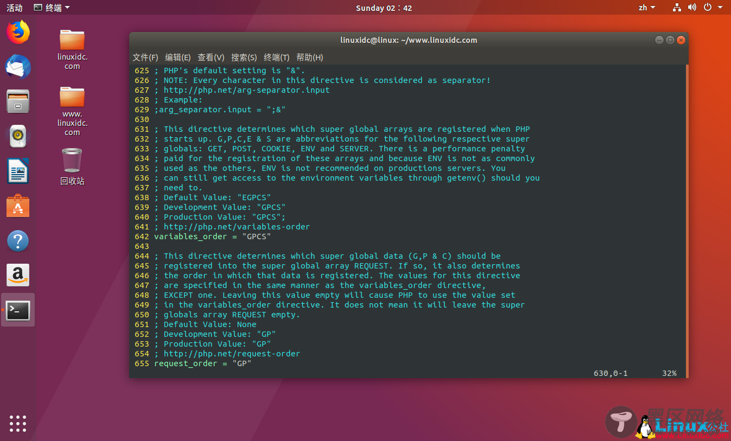The height and width of the screenshot is (441, 731).
Task: Open the volume icon in top bar
Action: click(692, 8)
